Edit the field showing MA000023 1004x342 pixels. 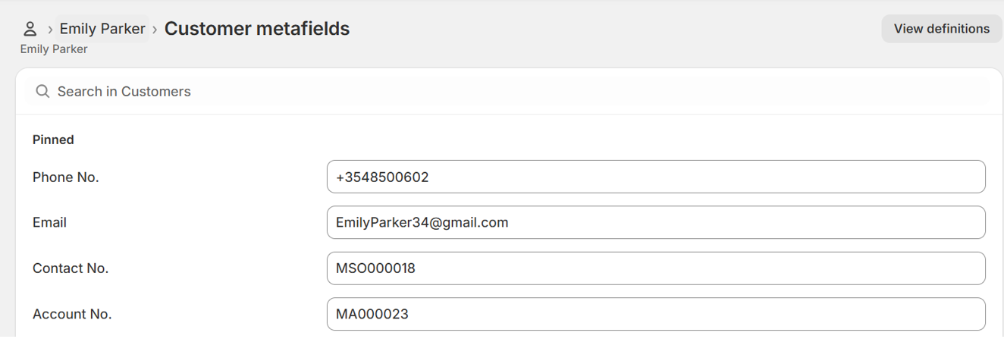coord(656,314)
